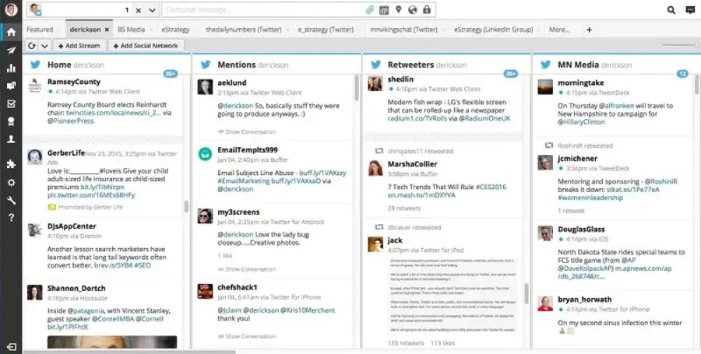
Task: Open the Publisher paper plane icon
Action: point(11,50)
